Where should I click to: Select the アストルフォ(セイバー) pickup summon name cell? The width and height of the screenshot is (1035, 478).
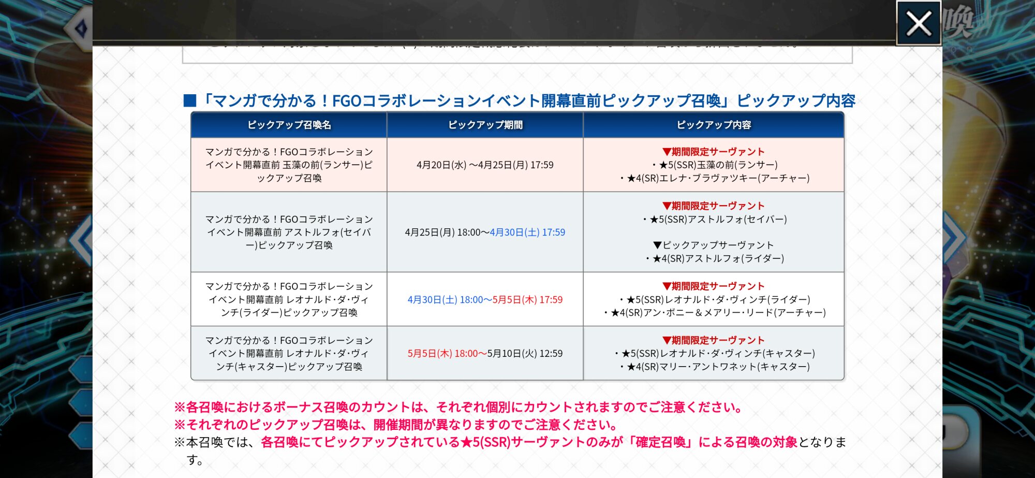point(289,232)
